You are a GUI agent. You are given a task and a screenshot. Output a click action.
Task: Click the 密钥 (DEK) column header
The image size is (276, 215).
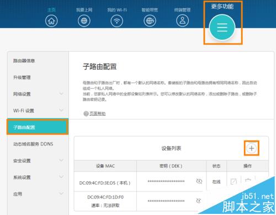pos(171,166)
